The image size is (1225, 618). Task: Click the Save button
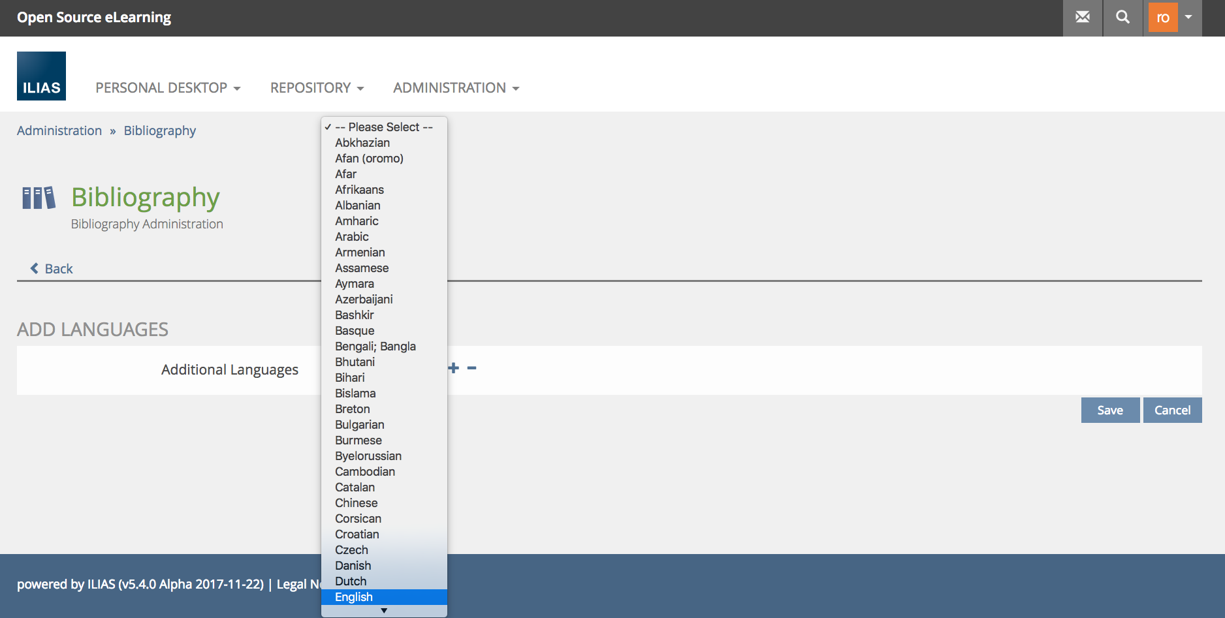point(1109,410)
